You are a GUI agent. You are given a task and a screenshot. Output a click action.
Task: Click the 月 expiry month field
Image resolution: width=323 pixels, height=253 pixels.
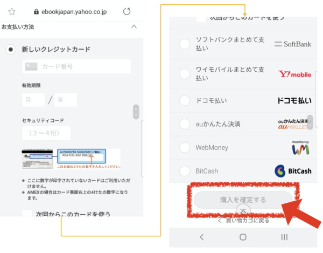[x=33, y=100]
